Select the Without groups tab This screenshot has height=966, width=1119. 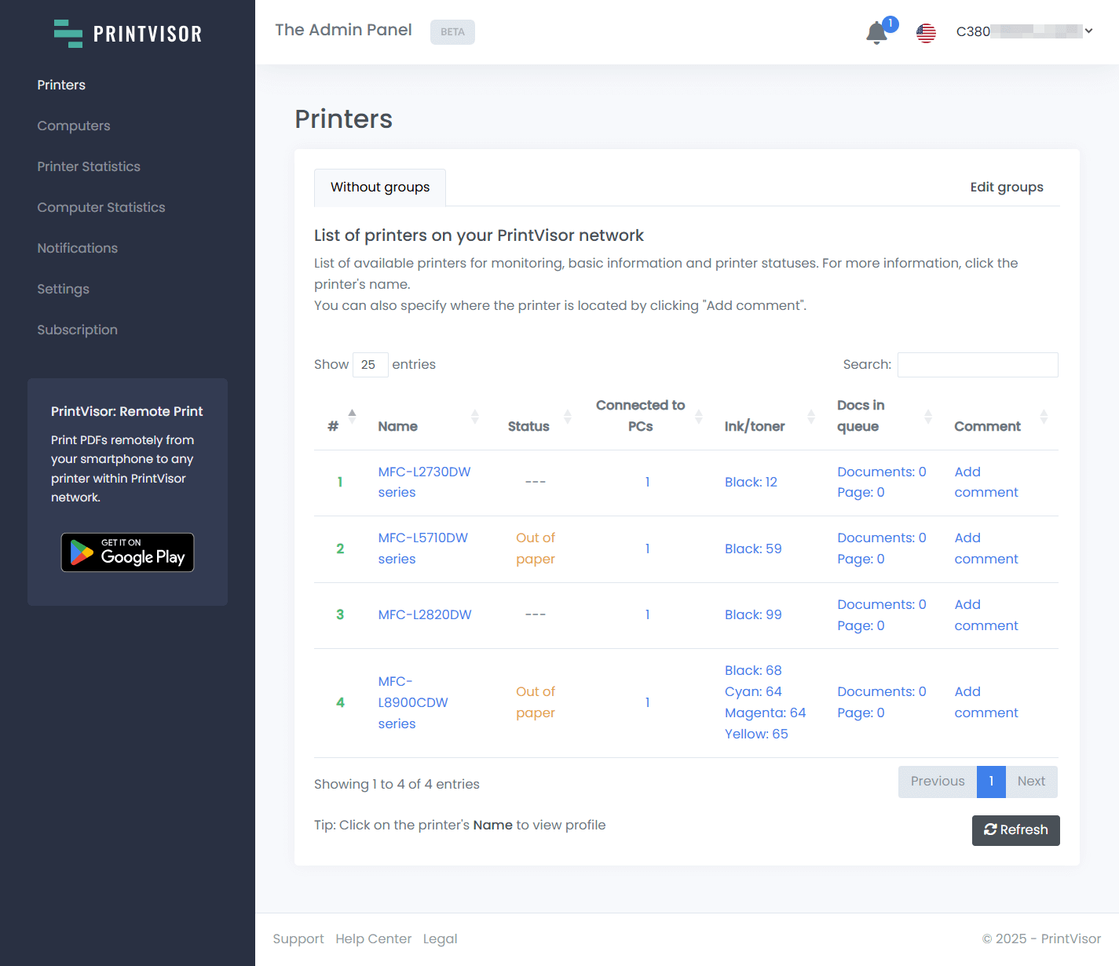click(x=380, y=188)
